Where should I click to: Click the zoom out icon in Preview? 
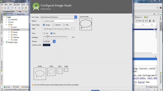coord(137,21)
